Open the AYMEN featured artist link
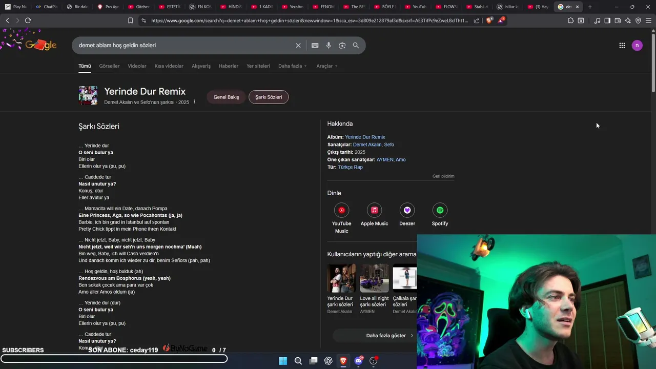This screenshot has height=369, width=656. click(385, 159)
